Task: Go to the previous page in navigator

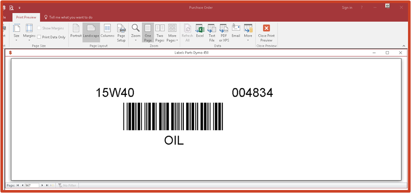Action: [x=22, y=185]
